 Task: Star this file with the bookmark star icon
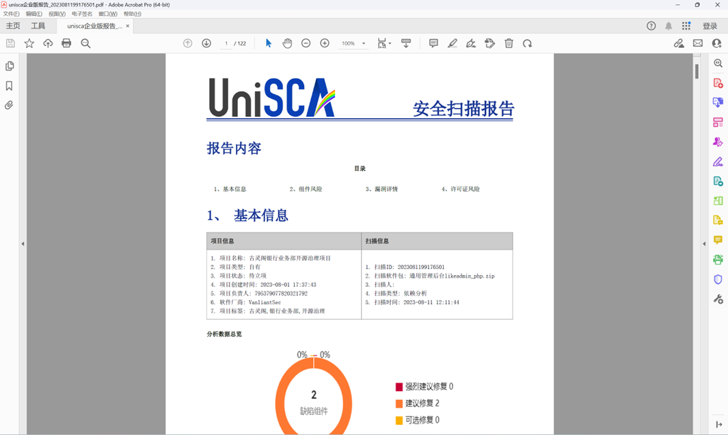[x=29, y=43]
